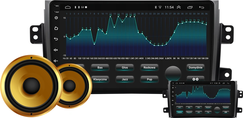This screenshot has height=118, width=243.
Task: Choose the Rockowa preset
Action: point(149,68)
